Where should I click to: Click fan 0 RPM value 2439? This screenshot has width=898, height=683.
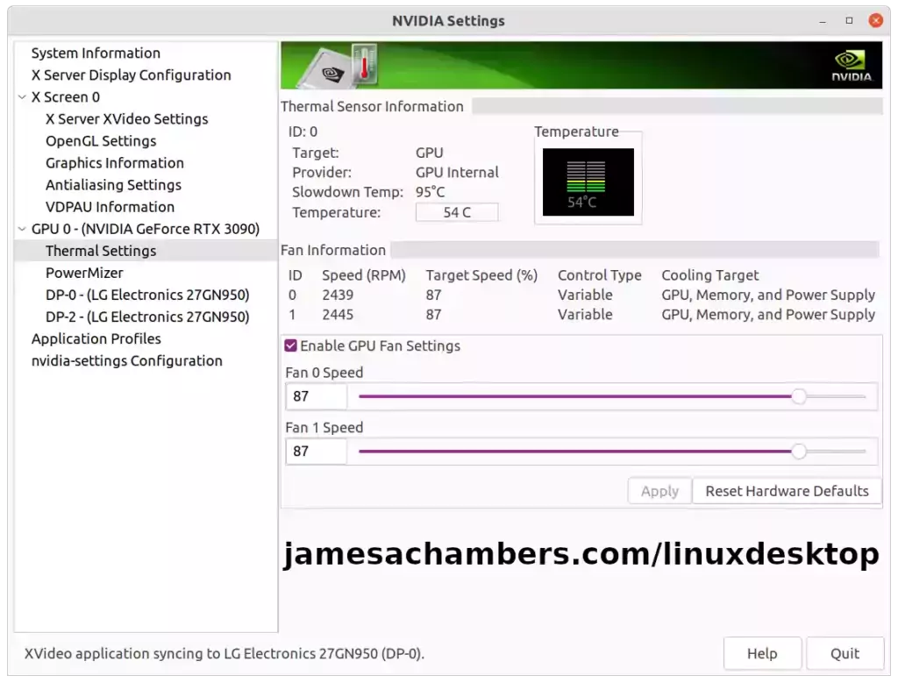point(338,295)
